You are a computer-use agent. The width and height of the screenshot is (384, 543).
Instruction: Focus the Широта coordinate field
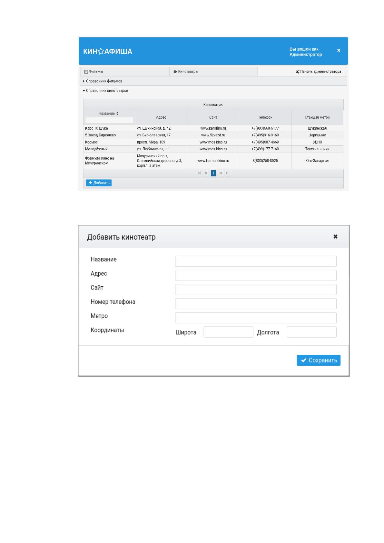[229, 332]
